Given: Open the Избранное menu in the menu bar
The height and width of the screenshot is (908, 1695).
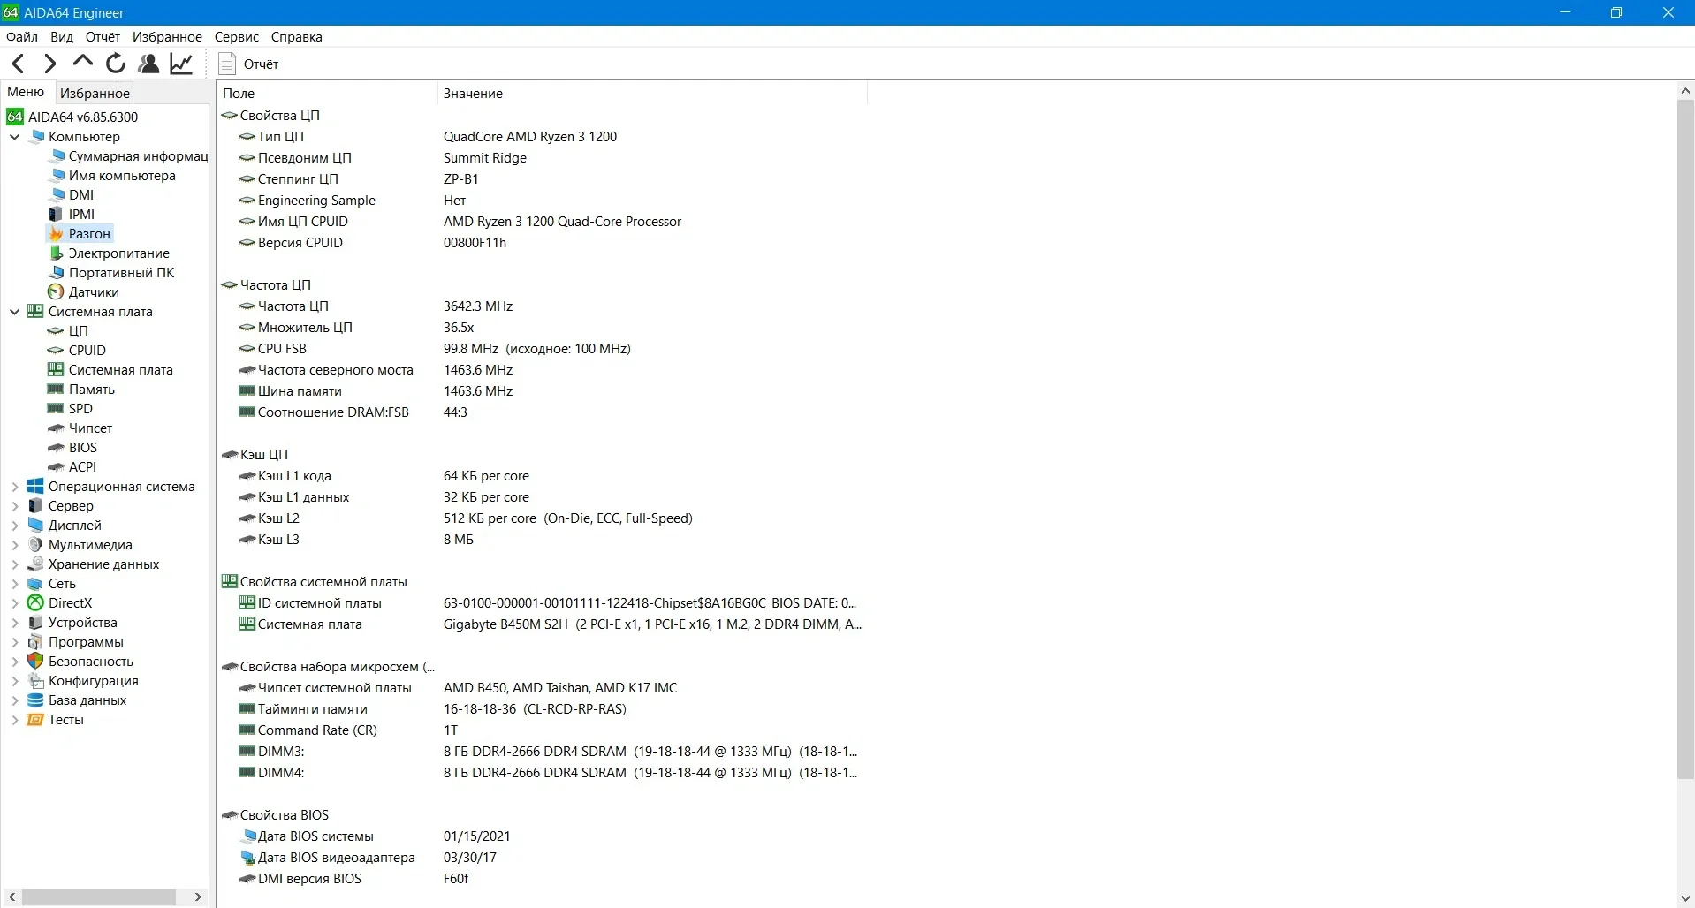Looking at the screenshot, I should coord(167,37).
